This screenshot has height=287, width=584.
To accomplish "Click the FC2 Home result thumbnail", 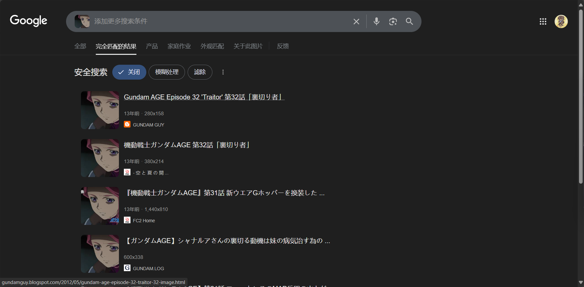I will [x=100, y=206].
